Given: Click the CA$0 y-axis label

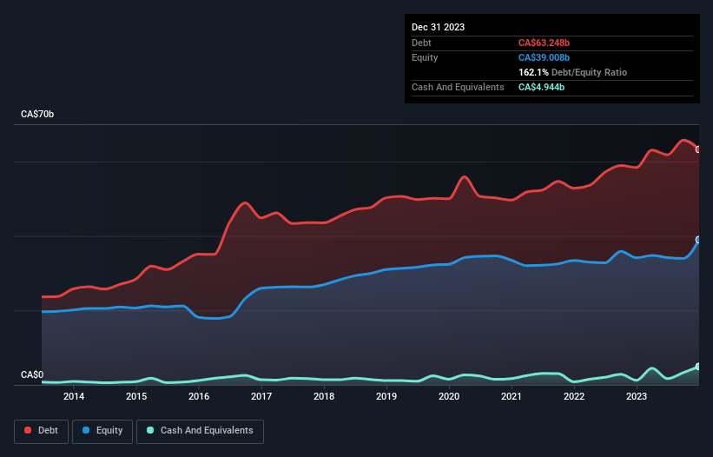Looking at the screenshot, I should pyautogui.click(x=32, y=374).
